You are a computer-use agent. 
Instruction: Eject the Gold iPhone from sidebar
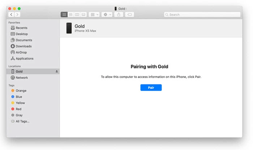[56, 71]
